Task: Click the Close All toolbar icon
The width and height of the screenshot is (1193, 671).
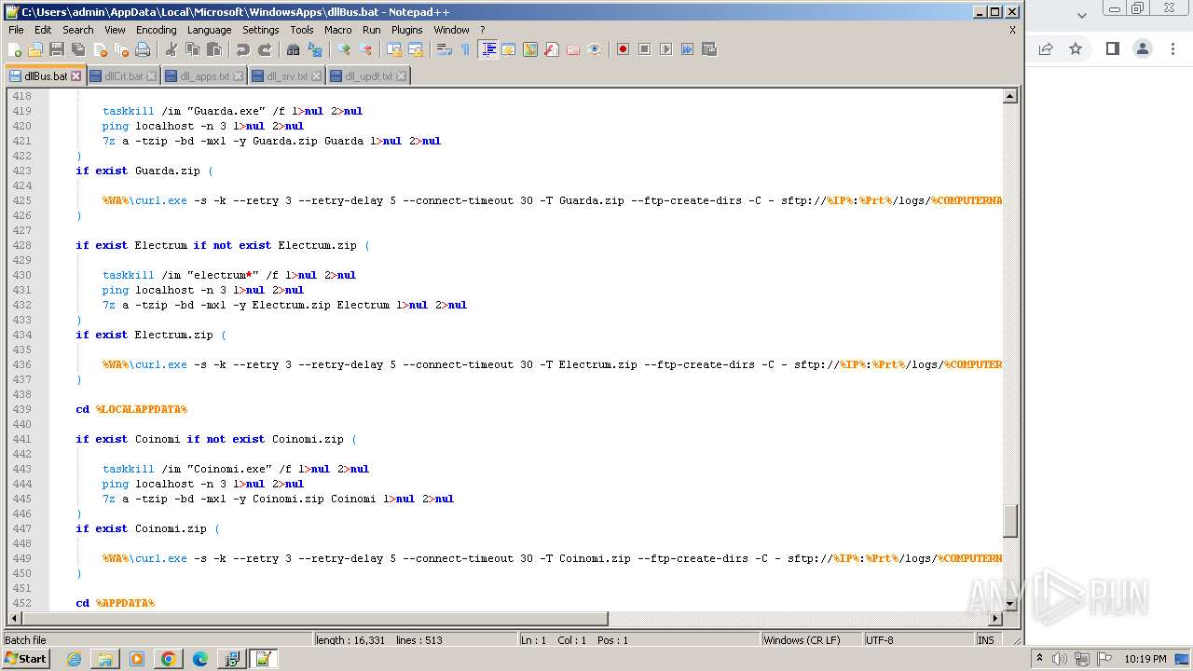Action: (121, 49)
